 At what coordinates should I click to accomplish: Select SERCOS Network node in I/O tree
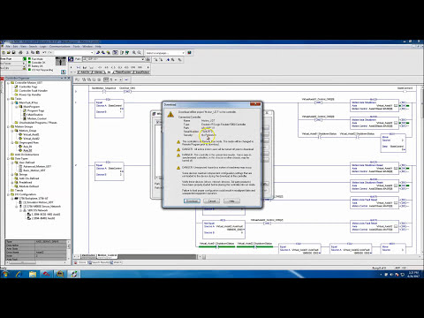click(x=37, y=210)
